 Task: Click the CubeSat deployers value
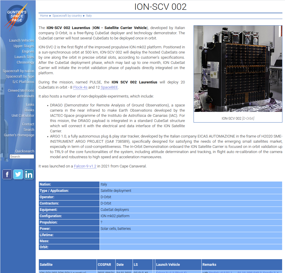pyautogui.click(x=115, y=209)
